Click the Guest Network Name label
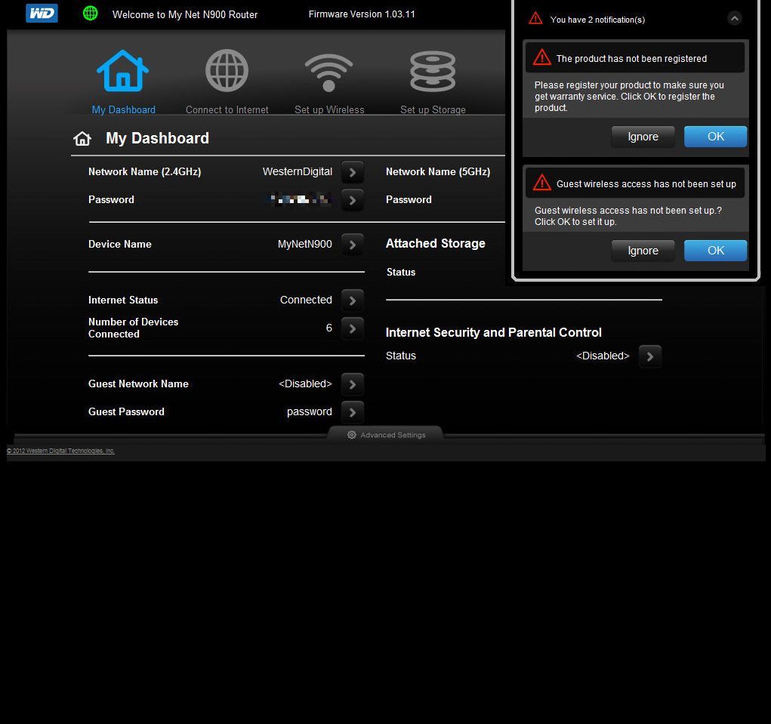771x724 pixels. tap(138, 384)
